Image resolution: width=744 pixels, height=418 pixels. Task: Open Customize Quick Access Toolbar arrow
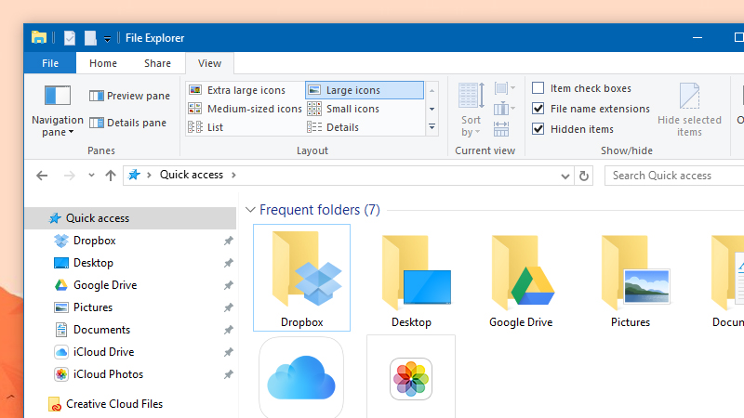pyautogui.click(x=107, y=39)
